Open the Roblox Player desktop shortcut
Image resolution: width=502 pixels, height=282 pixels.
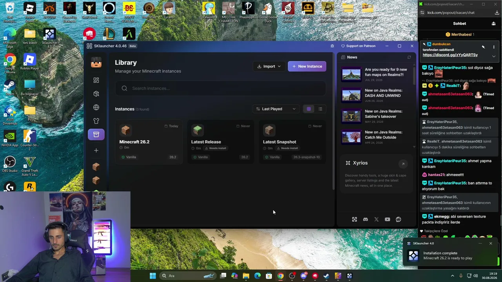[29, 62]
